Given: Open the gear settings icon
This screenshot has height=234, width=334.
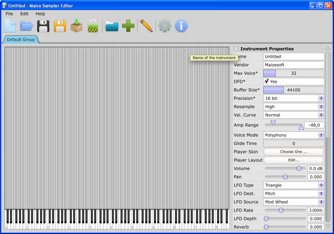Looking at the screenshot, I should point(164,26).
